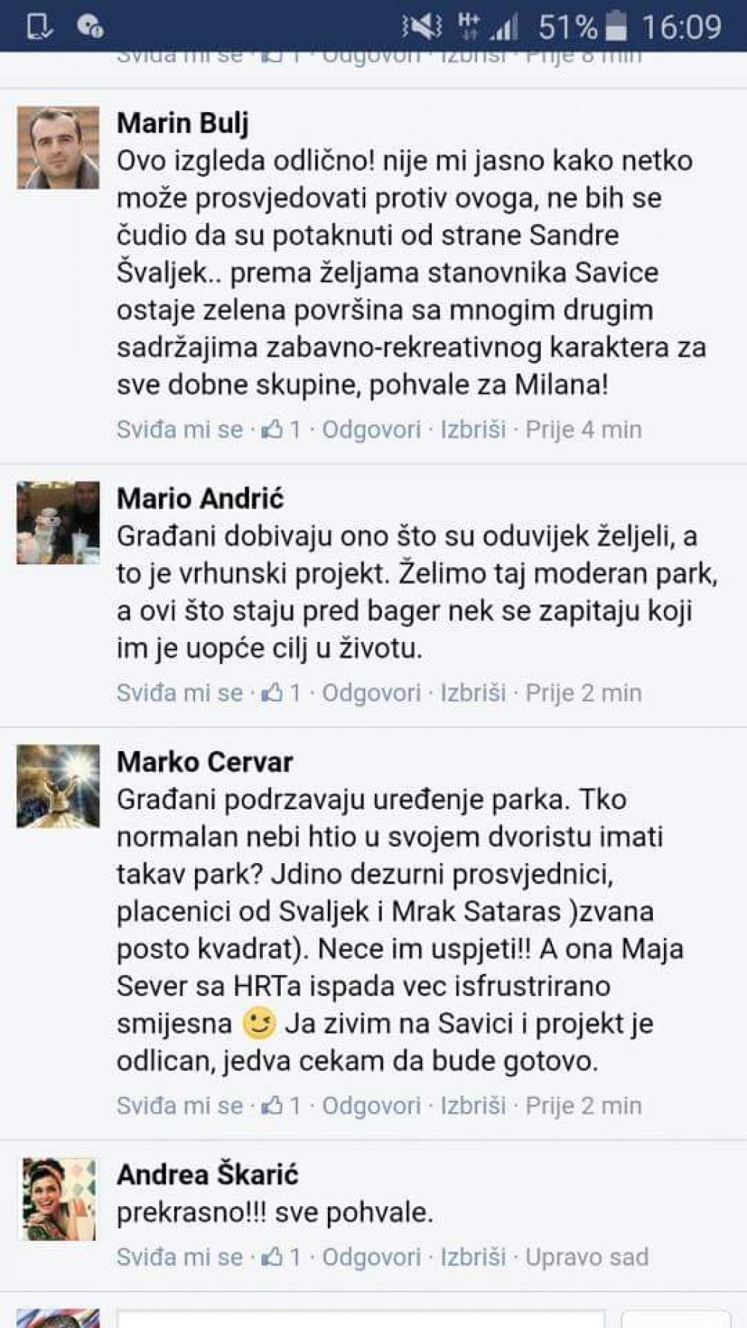The image size is (747, 1328).
Task: Open Marin Bulj's profile picture
Action: pos(58,147)
